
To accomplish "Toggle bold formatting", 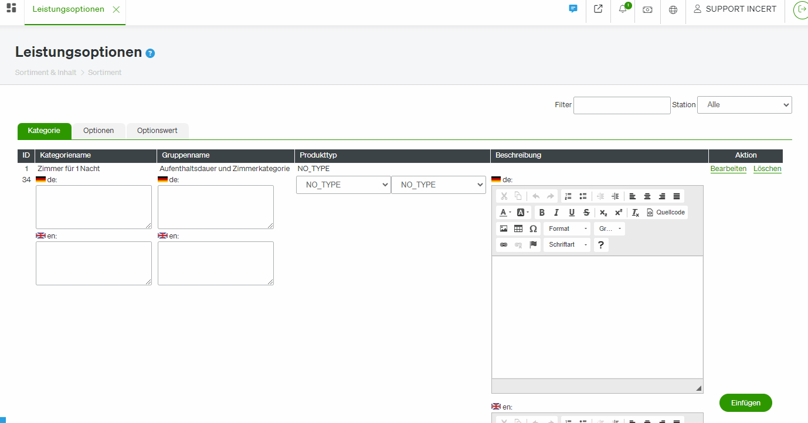I will [x=542, y=213].
